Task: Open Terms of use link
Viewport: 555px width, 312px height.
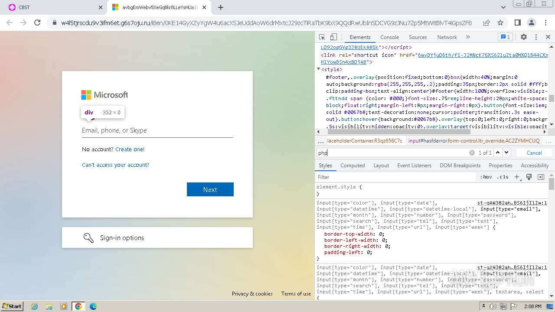Action: (296, 293)
